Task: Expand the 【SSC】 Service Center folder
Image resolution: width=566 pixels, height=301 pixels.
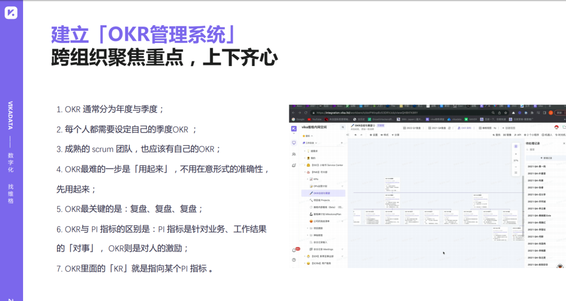Action: [305, 165]
